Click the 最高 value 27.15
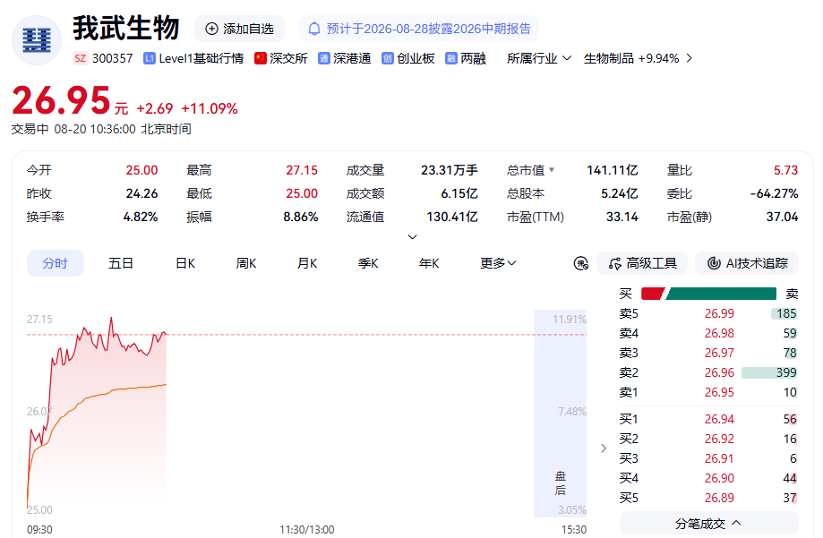Image resolution: width=823 pixels, height=538 pixels. click(302, 170)
